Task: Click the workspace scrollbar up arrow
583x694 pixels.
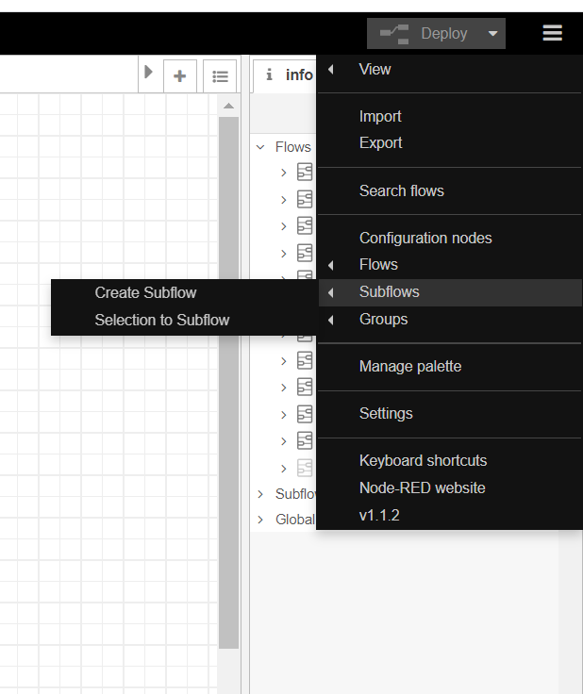Action: [x=228, y=106]
